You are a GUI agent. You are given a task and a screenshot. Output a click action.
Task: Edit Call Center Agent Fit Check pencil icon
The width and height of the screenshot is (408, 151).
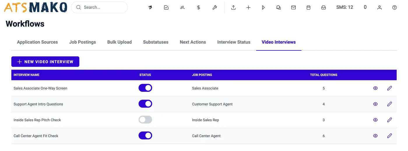[390, 136]
